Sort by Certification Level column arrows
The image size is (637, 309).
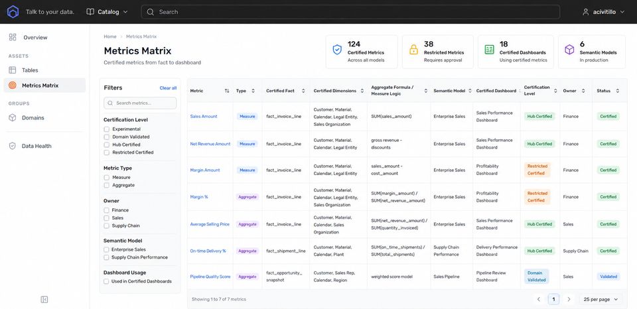click(x=555, y=91)
